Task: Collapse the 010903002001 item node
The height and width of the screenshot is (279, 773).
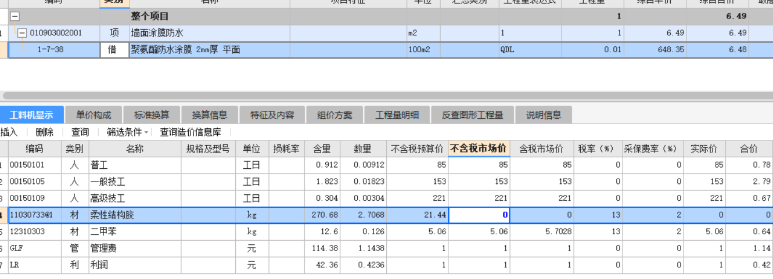Action: point(22,33)
